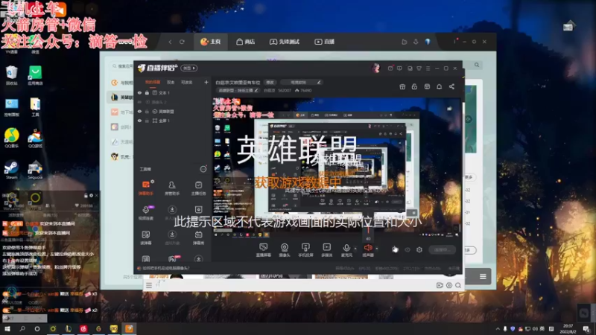
Task: Open the PK tool icon
Action: pyautogui.click(x=172, y=259)
